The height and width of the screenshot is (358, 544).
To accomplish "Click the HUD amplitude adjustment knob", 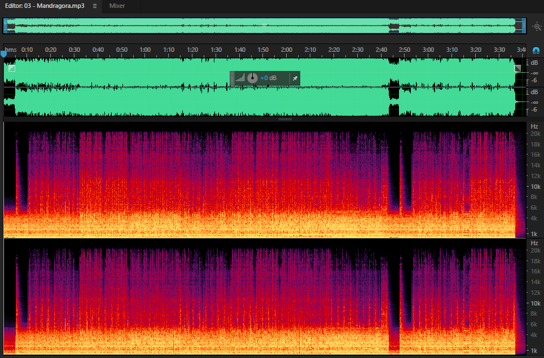I will tap(253, 78).
